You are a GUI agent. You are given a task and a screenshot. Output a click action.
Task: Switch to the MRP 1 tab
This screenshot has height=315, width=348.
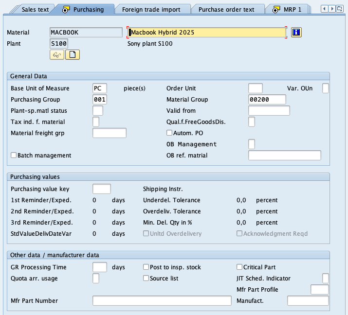click(287, 10)
